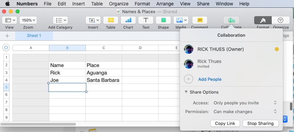Image resolution: width=294 pixels, height=132 pixels.
Task: Select row header 7
Action: pos(6,102)
